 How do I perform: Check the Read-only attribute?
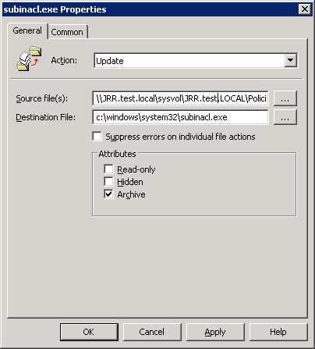tap(108, 169)
